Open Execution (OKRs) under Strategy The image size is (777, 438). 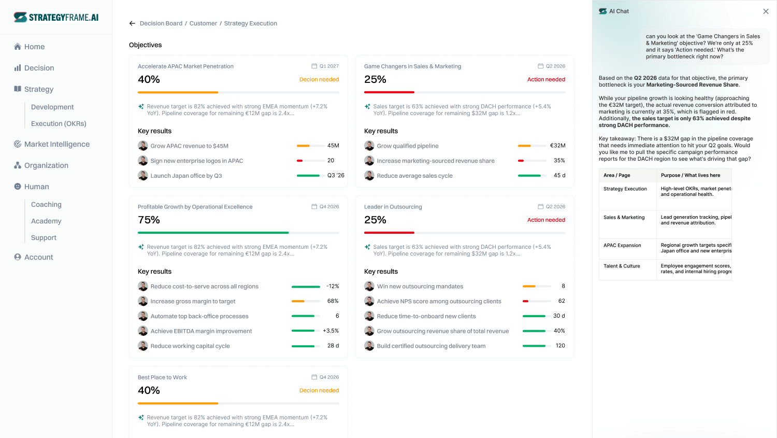coord(59,123)
